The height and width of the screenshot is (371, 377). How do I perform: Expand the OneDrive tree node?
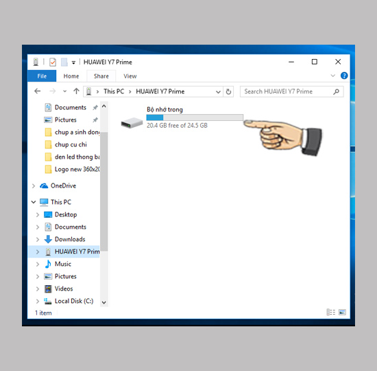[34, 186]
